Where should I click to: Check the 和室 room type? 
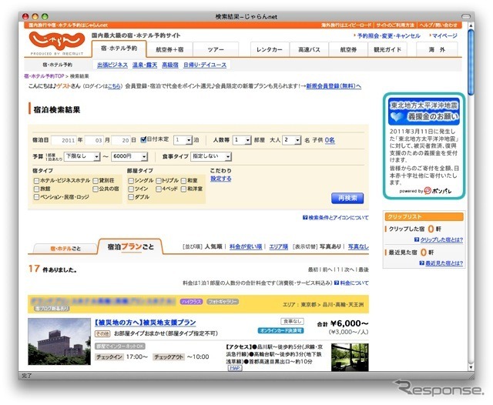click(x=183, y=181)
